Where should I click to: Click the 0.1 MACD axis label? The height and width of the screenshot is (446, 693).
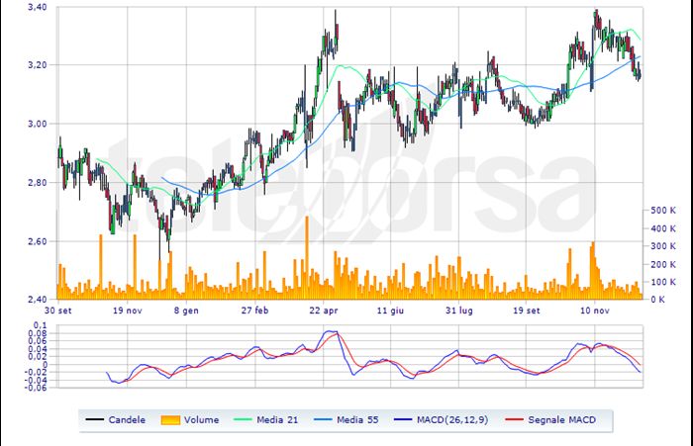(40, 324)
